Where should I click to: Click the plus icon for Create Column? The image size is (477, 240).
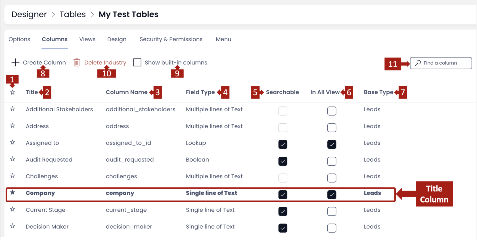coord(15,62)
